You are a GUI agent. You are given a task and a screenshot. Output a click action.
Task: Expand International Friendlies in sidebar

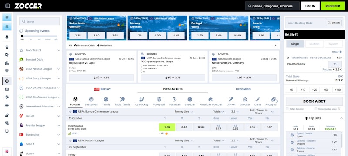click(59, 107)
